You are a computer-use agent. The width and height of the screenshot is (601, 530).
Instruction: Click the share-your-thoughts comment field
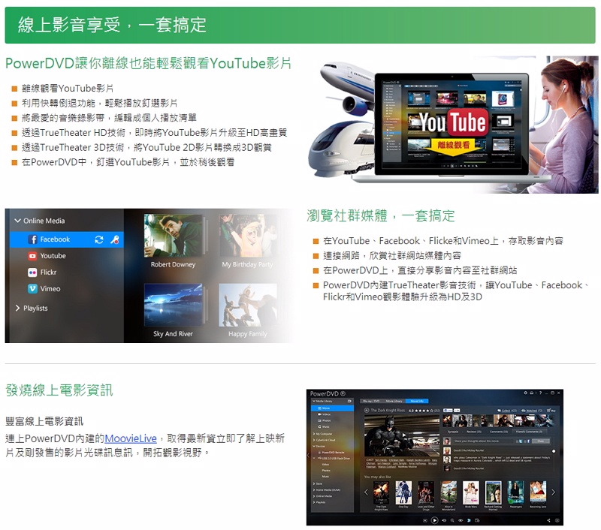tap(484, 441)
